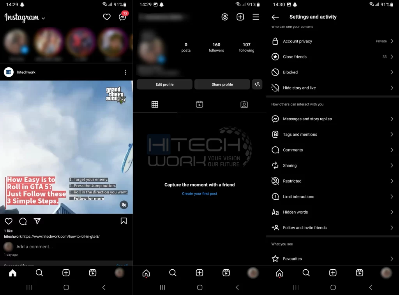This screenshot has height=295, width=399.
Task: Tap Android back button below home feed screen
Action: 104,287
